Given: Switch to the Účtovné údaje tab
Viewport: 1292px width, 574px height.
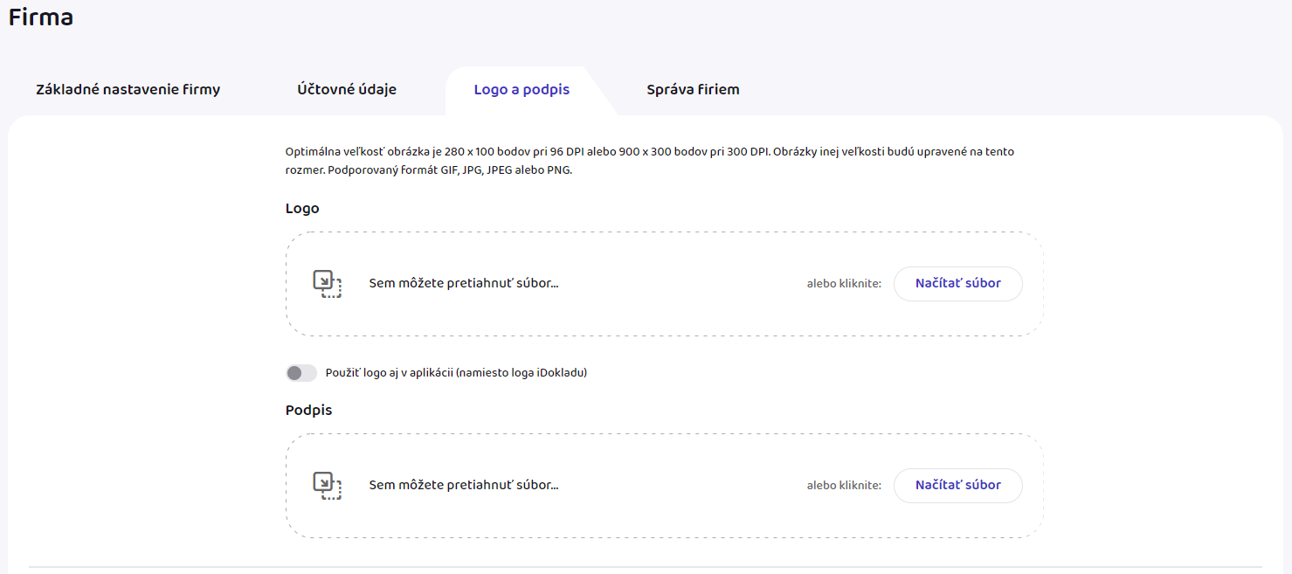Looking at the screenshot, I should [347, 90].
